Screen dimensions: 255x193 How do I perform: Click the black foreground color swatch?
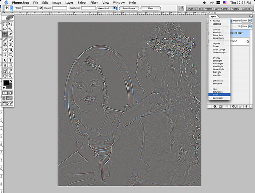(6, 83)
